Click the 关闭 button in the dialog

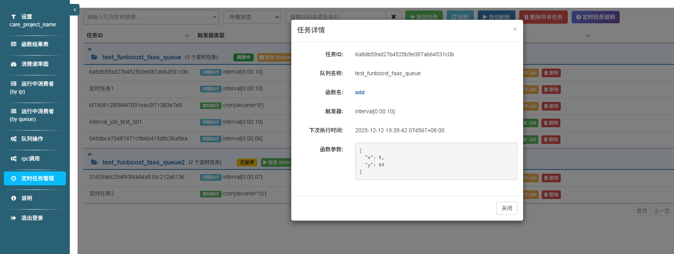(x=506, y=208)
